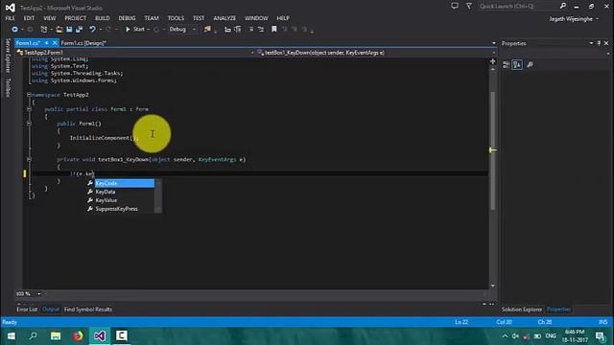Click the Save Form1.cs disk icon
Image resolution: width=614 pixels, height=345 pixels.
tap(69, 30)
